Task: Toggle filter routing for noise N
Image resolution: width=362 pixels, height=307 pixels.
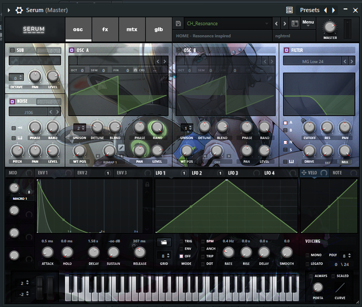Action: [285, 142]
